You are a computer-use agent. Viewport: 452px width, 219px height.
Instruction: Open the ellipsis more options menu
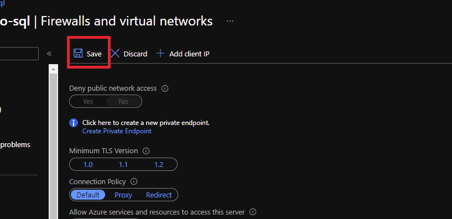click(x=230, y=21)
